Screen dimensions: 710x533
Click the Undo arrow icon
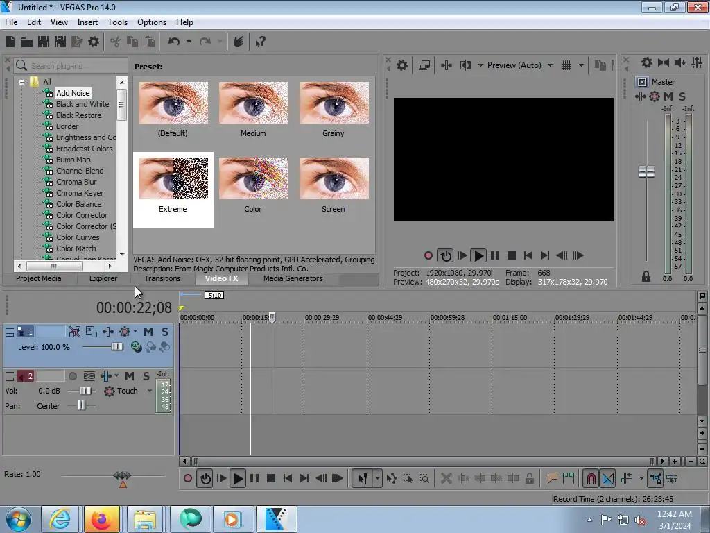click(x=174, y=42)
